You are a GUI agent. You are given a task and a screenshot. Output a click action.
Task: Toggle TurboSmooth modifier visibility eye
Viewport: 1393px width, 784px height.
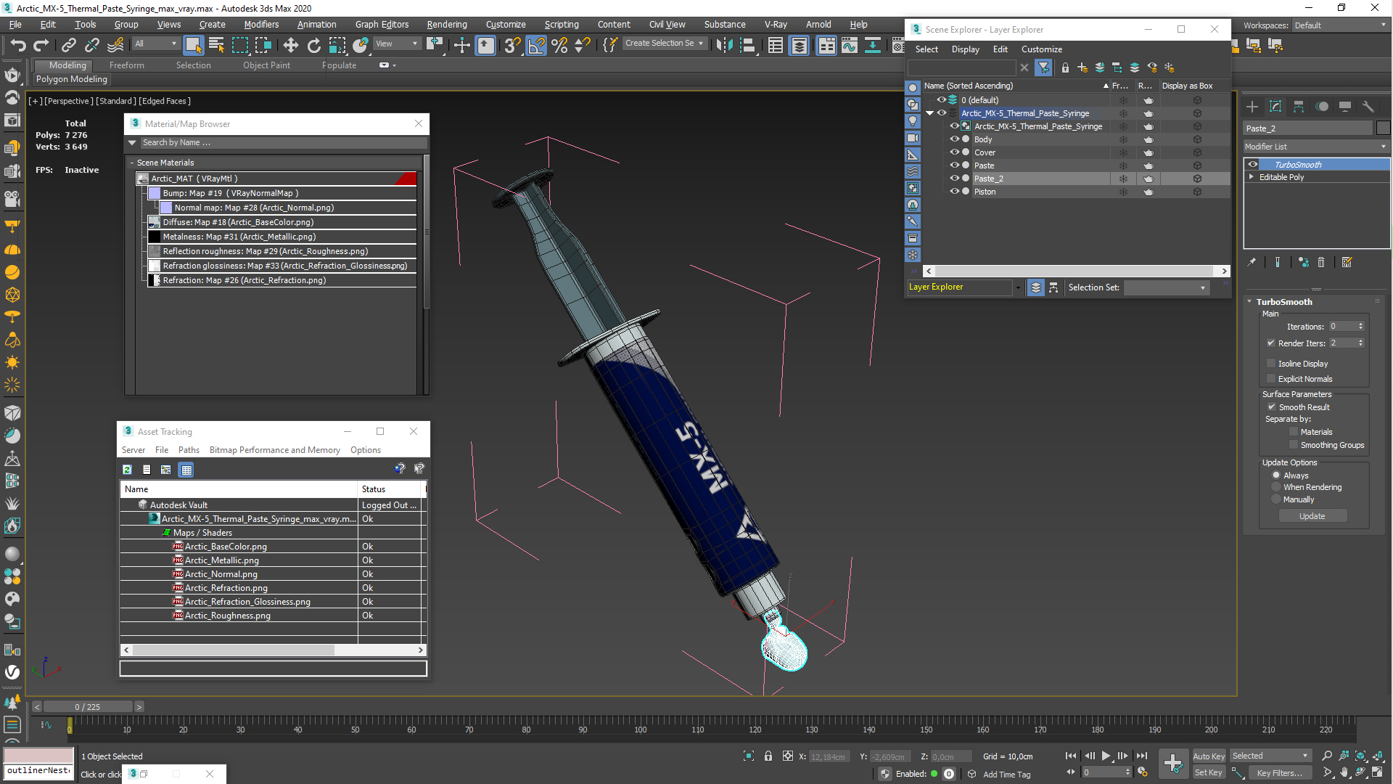point(1253,165)
